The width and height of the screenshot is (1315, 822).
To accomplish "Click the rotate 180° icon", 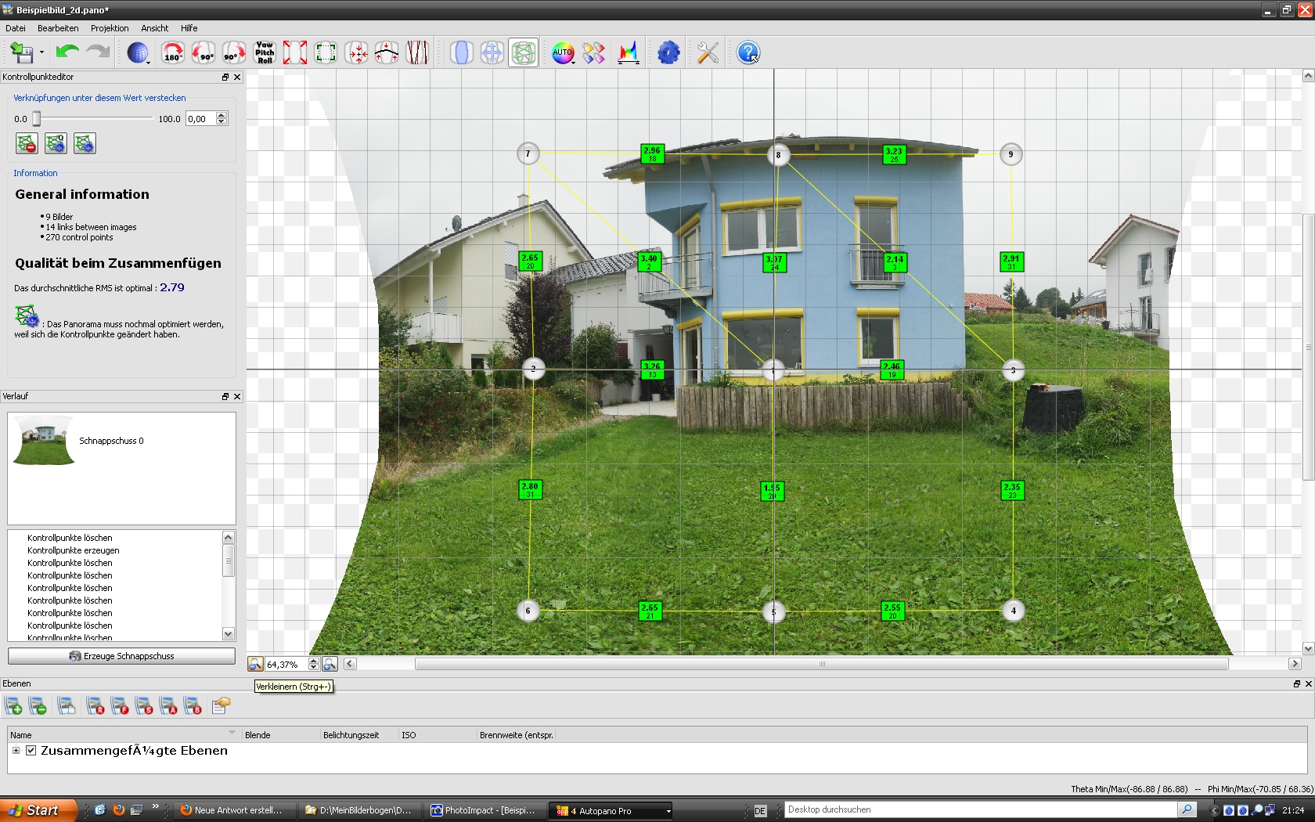I will click(172, 52).
